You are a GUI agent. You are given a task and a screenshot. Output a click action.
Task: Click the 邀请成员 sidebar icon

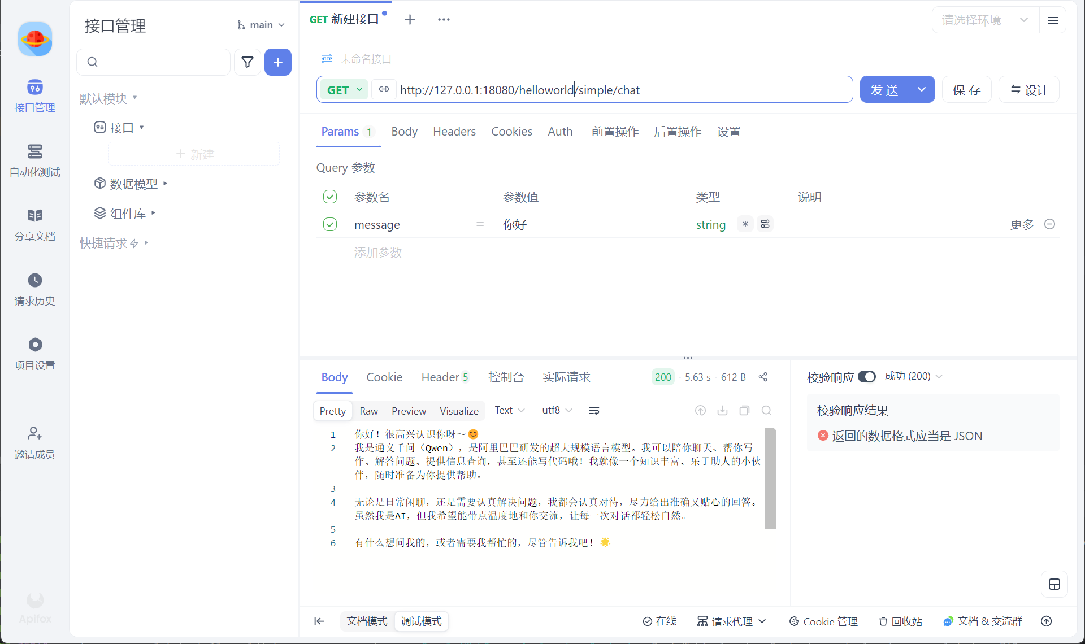tap(34, 442)
